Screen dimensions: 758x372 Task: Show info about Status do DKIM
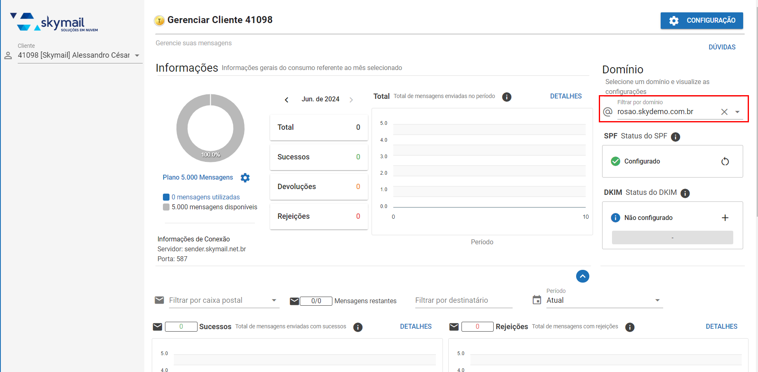click(685, 193)
